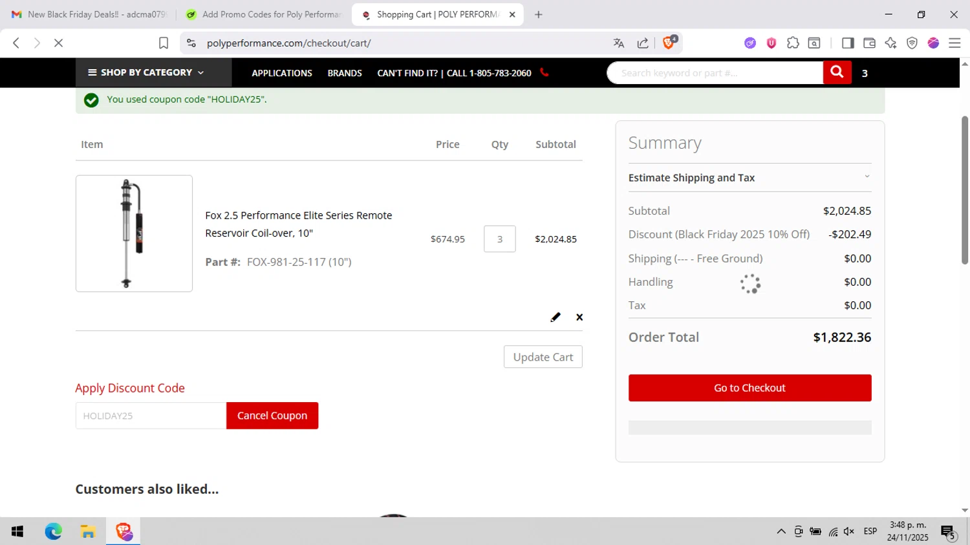Viewport: 970px width, 545px height.
Task: Open the Brave Wallet icon
Action: pos(869,43)
